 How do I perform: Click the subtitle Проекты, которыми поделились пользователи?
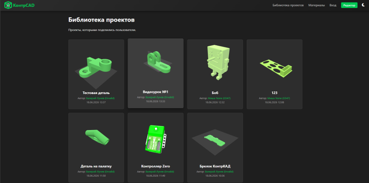click(102, 30)
